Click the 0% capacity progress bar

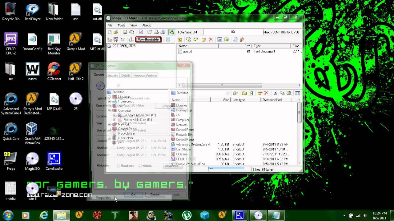click(233, 32)
